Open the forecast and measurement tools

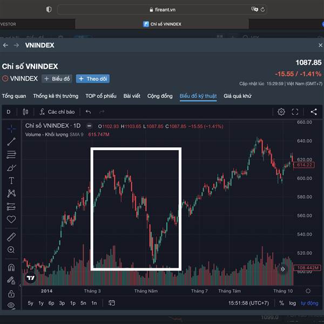pos(11,206)
